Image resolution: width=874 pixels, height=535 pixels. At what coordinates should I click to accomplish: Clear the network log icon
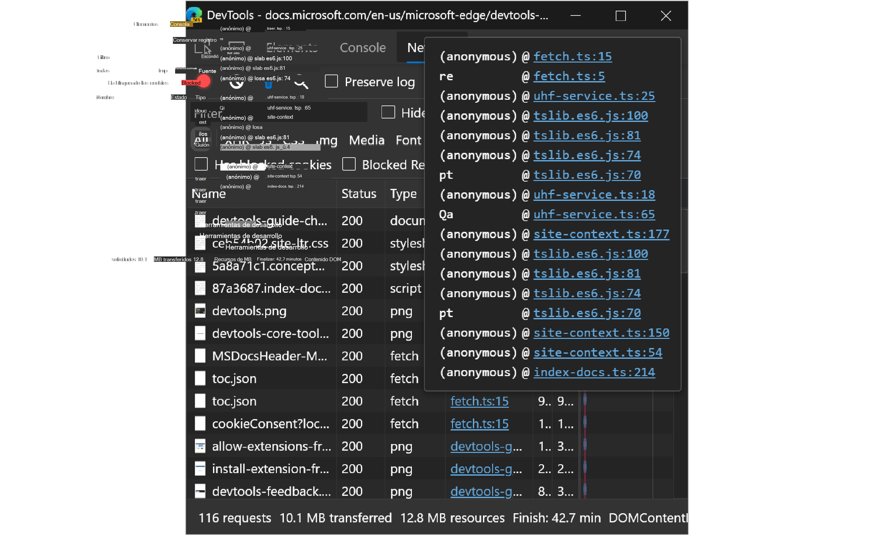pyautogui.click(x=236, y=82)
